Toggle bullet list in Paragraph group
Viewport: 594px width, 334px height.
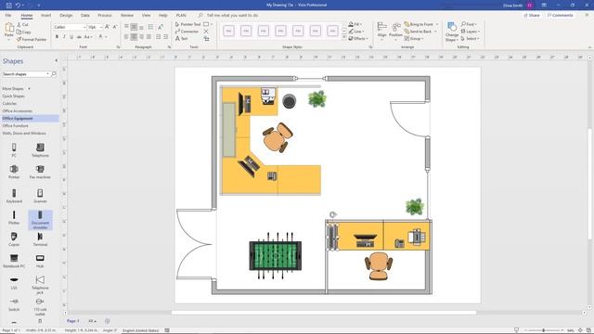150,27
